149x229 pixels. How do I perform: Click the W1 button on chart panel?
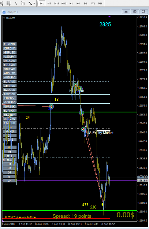coord(10,177)
